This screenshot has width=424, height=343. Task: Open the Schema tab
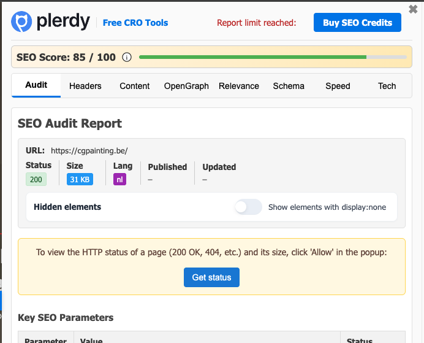pyautogui.click(x=289, y=86)
